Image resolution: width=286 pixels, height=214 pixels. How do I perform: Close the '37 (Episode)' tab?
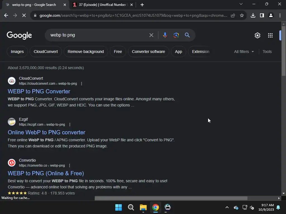[132, 5]
